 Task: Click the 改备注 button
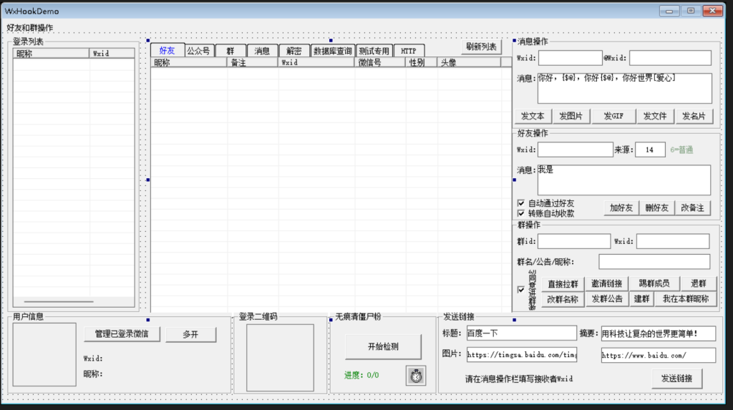tap(692, 208)
